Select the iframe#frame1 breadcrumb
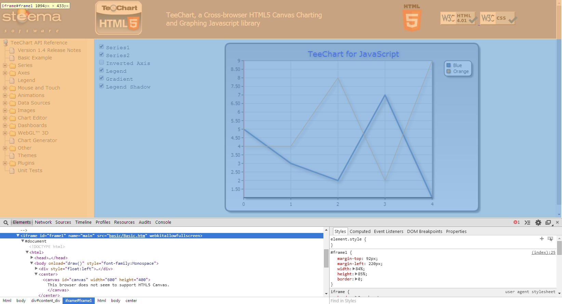Image resolution: width=562 pixels, height=304 pixels. [79, 301]
